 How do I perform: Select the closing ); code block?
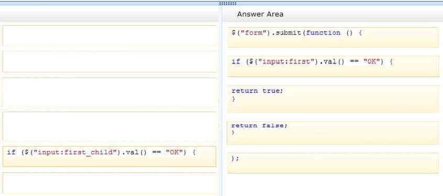click(333, 163)
